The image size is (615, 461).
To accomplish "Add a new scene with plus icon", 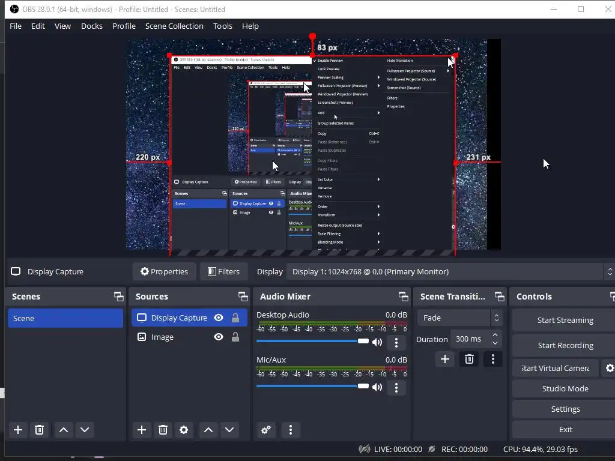I will pyautogui.click(x=18, y=430).
